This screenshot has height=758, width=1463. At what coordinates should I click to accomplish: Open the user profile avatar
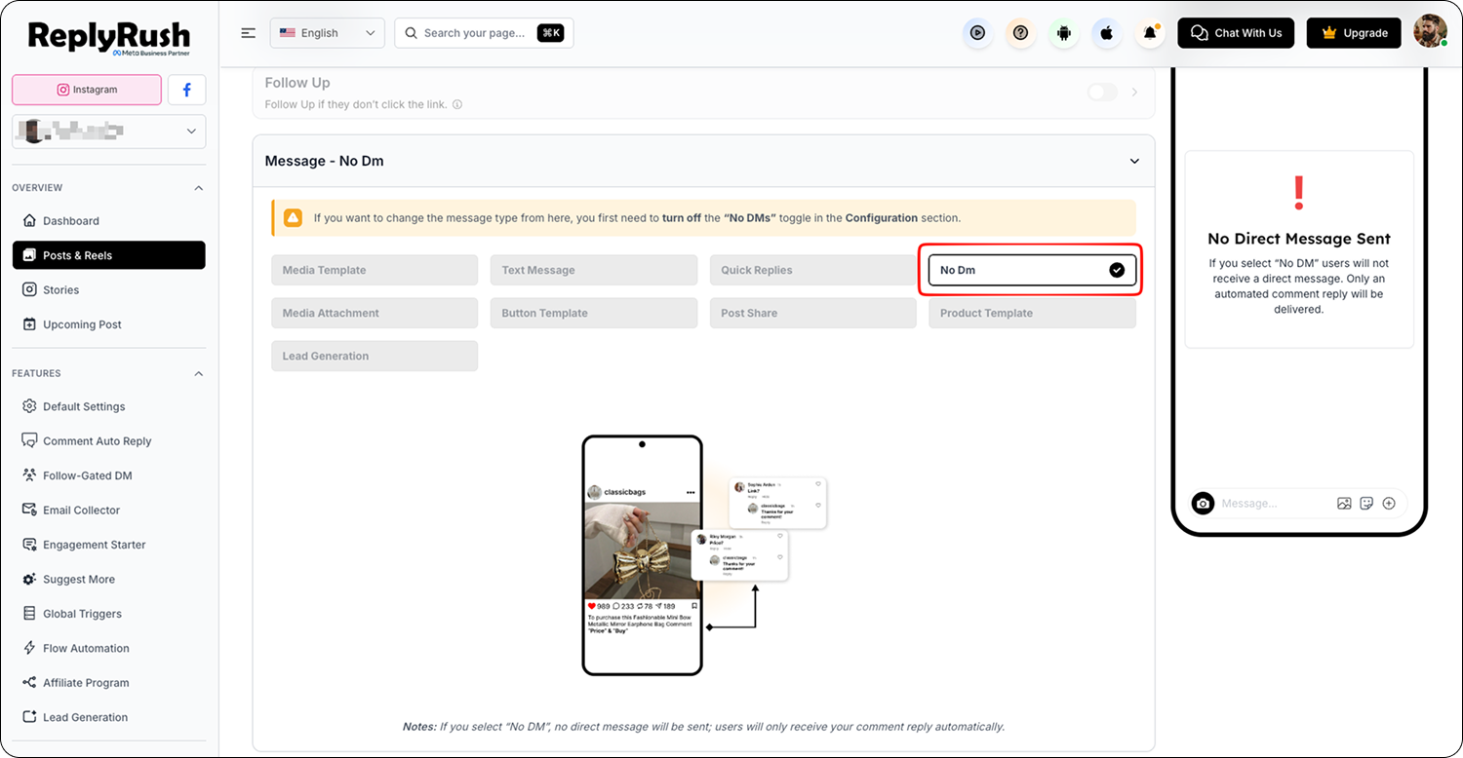pyautogui.click(x=1431, y=31)
